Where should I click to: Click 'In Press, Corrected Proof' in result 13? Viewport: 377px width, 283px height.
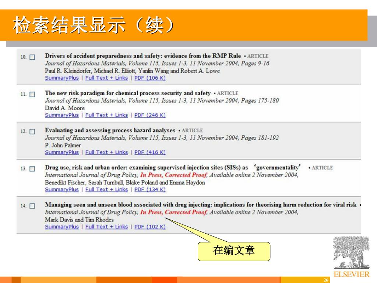point(174,175)
